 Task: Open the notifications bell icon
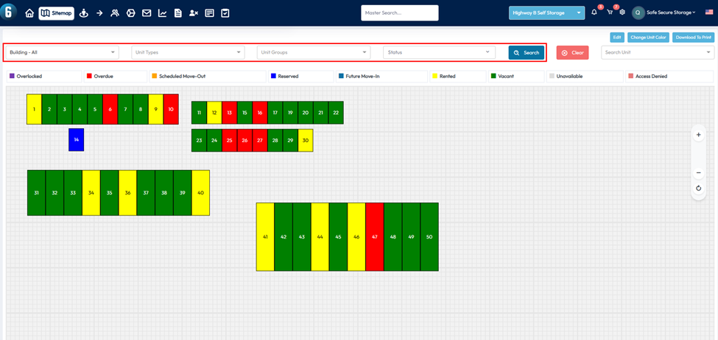pyautogui.click(x=594, y=13)
